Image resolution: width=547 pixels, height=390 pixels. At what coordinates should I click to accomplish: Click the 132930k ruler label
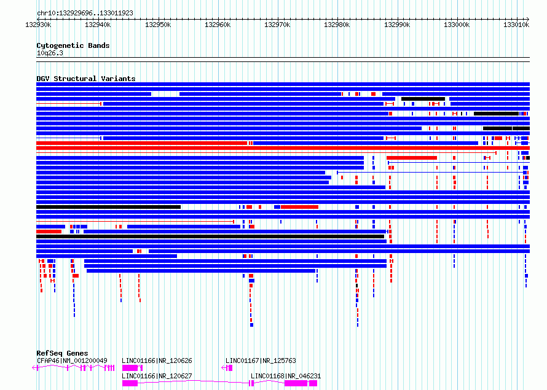[38, 25]
